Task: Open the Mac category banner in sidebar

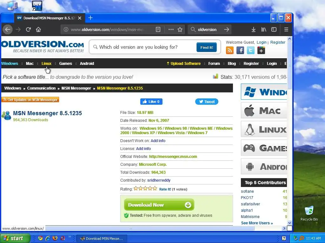Action: [264, 110]
